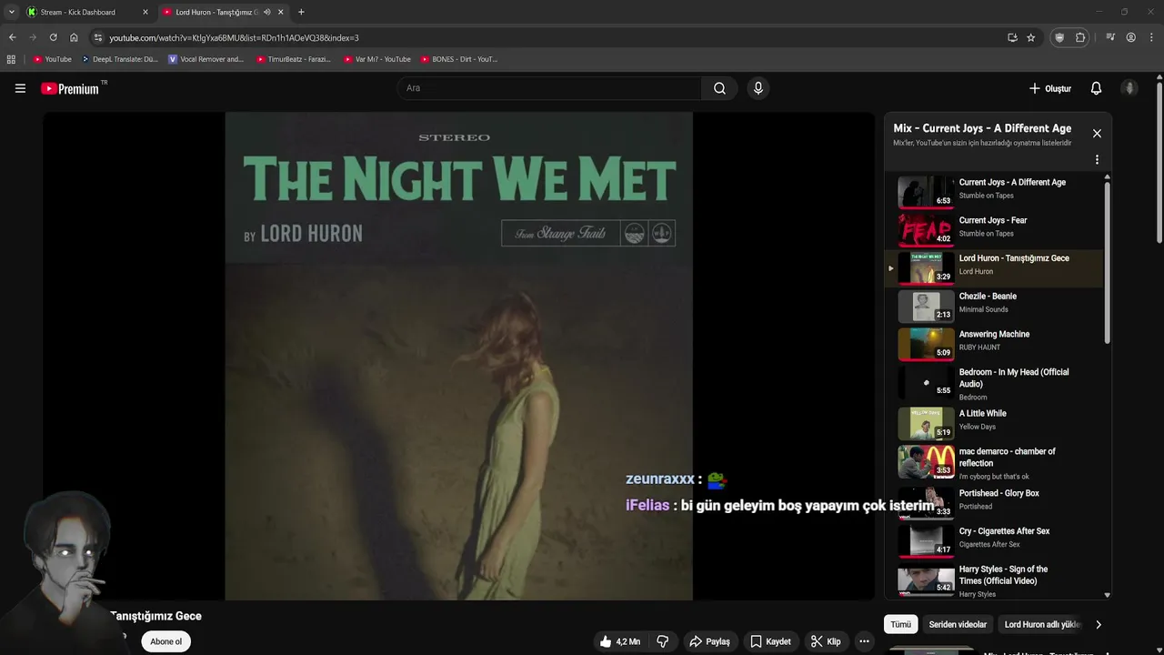The width and height of the screenshot is (1164, 655).
Task: Play Chezile - Beanie from playlist
Action: pos(994,305)
